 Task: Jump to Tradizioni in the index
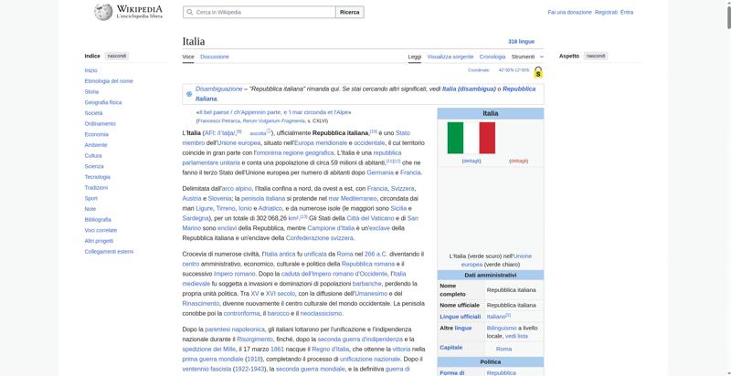click(96, 187)
